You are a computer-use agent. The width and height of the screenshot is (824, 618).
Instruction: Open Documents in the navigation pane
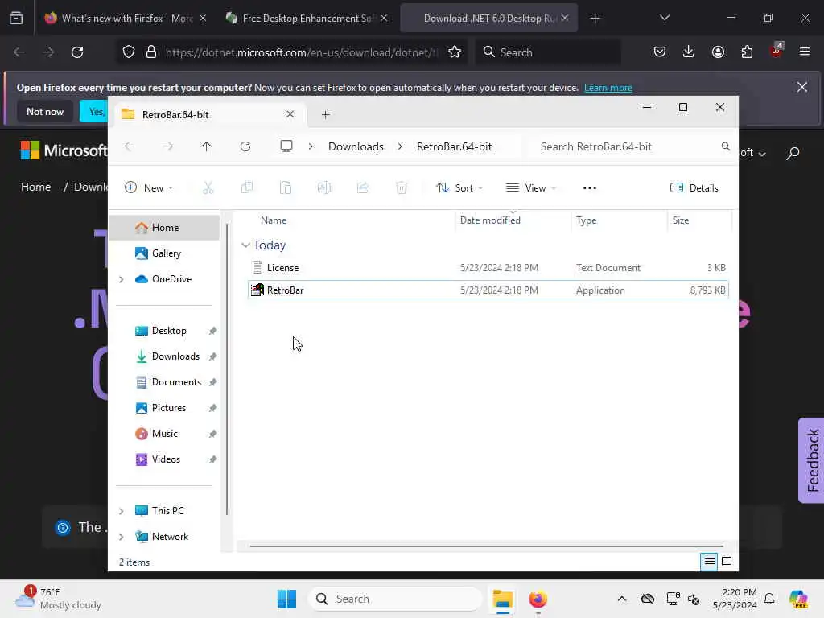tap(176, 382)
